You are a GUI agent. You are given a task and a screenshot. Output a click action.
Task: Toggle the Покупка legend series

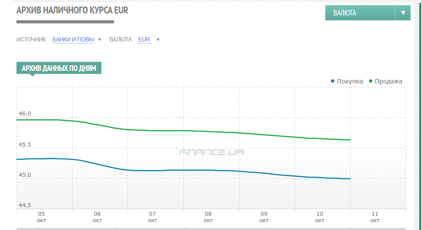pos(347,81)
